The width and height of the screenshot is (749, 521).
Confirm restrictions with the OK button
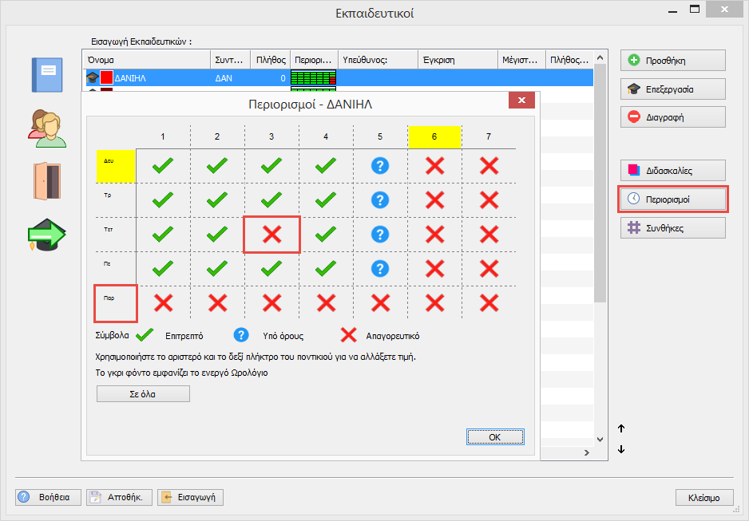pos(495,437)
